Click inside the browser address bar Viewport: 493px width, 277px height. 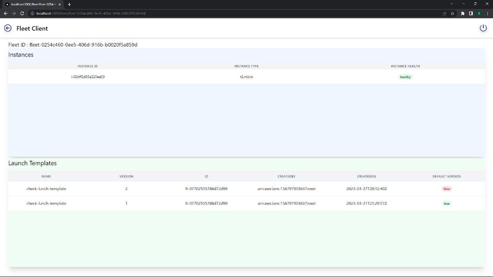click(x=154, y=13)
